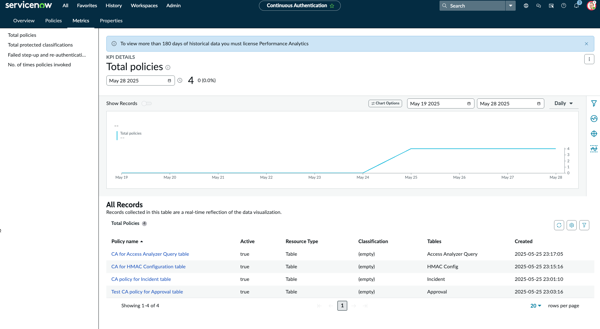The image size is (600, 329).
Task: Open calendar icon in May 19 2025 field
Action: coord(469,103)
